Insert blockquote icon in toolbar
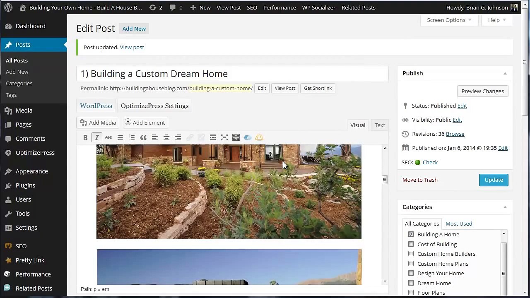This screenshot has width=530, height=298. [143, 137]
